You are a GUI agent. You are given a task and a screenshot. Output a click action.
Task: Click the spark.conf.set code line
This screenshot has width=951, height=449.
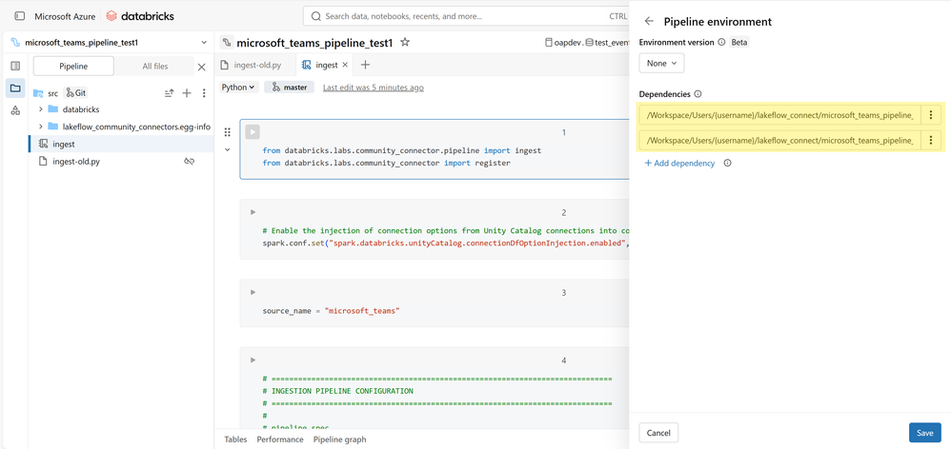tap(445, 243)
